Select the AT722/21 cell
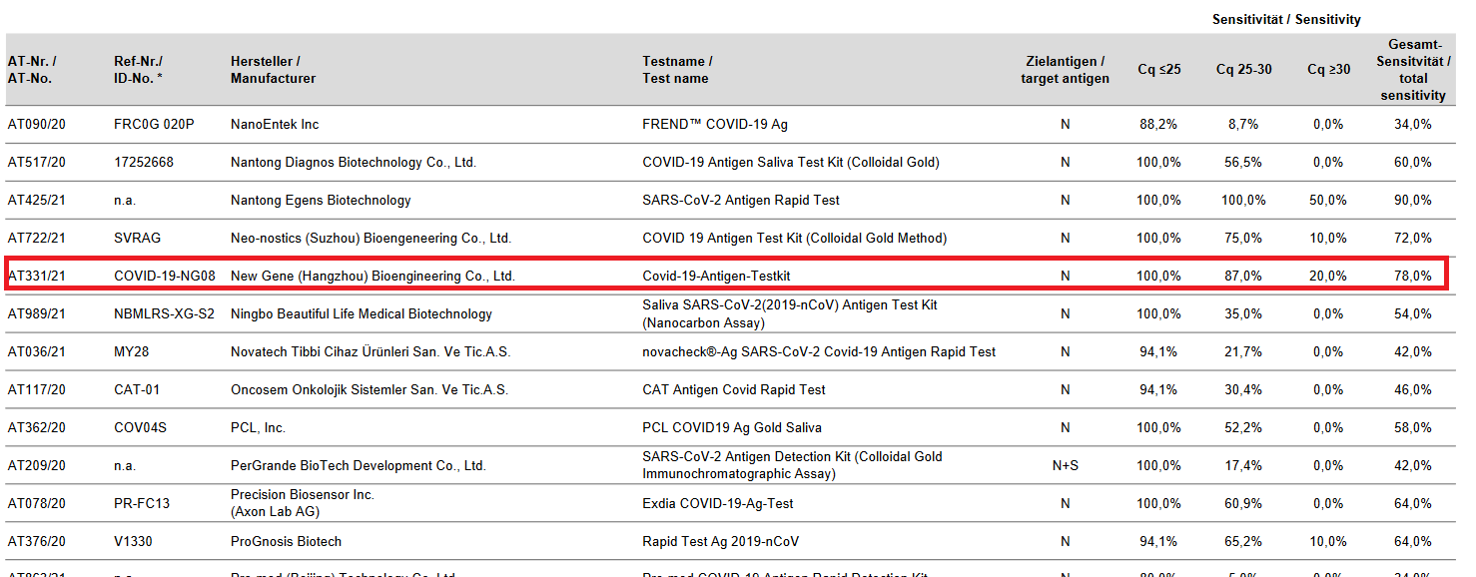Screen dimensions: 1476x577 (37, 239)
